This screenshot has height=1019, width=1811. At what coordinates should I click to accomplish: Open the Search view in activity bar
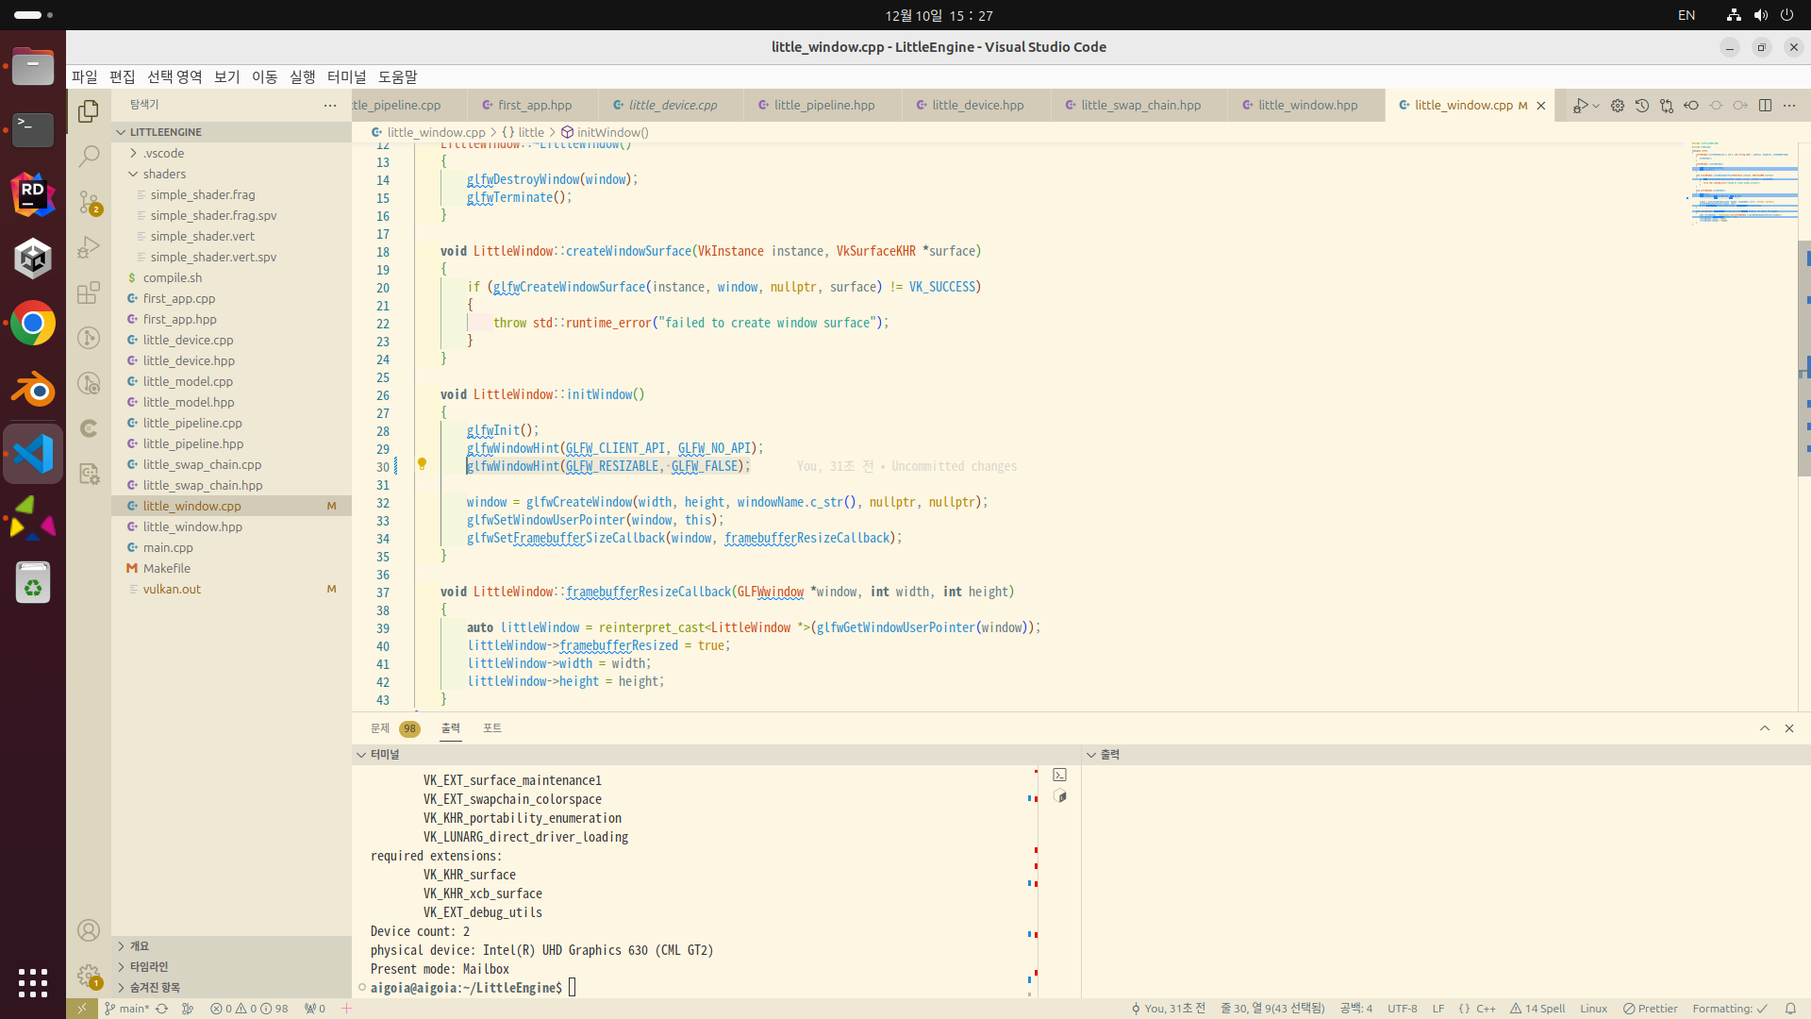click(x=89, y=157)
